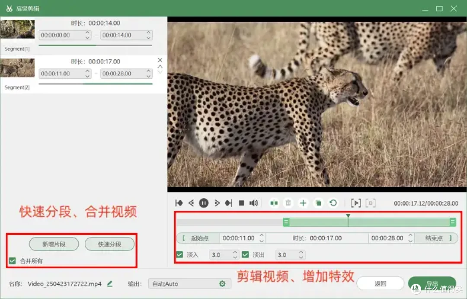Viewport: 467px width, 299px height.
Task: Edit the output file name pencil icon
Action: coord(110,283)
